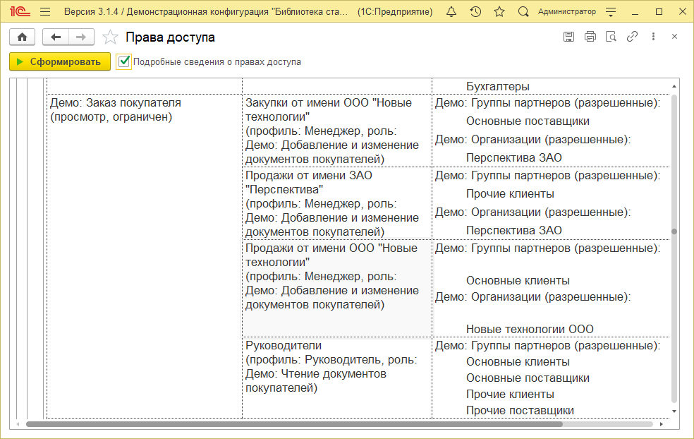Click the Сформировать button

[x=60, y=61]
